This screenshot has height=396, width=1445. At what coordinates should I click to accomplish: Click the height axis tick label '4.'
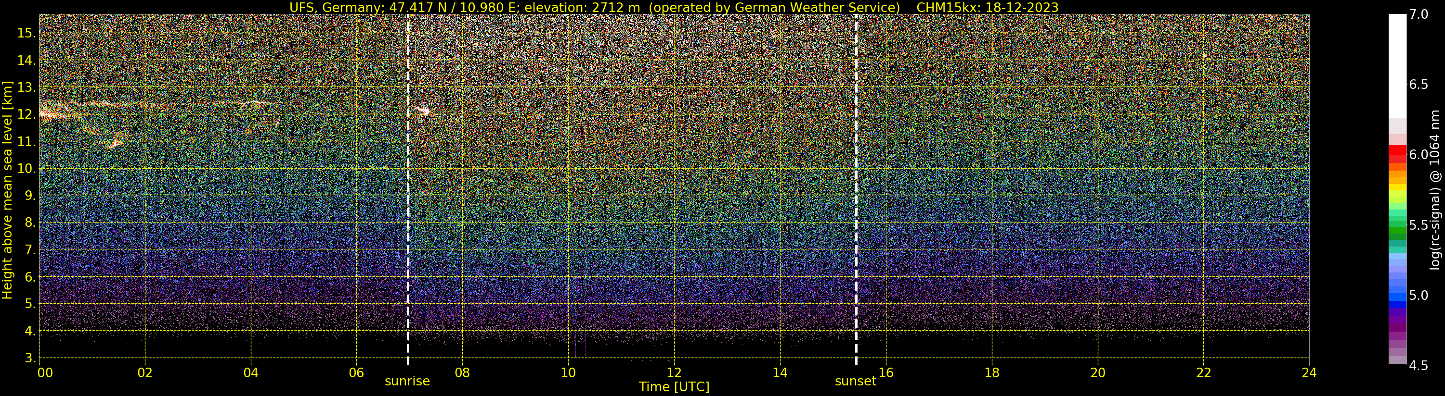[x=30, y=331]
